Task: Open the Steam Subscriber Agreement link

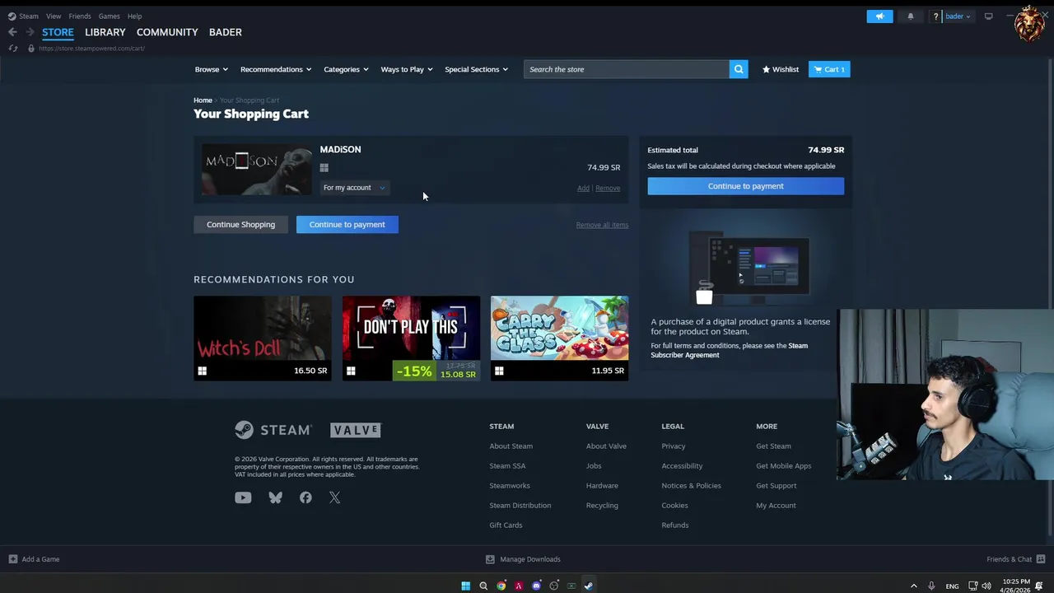Action: coord(729,351)
